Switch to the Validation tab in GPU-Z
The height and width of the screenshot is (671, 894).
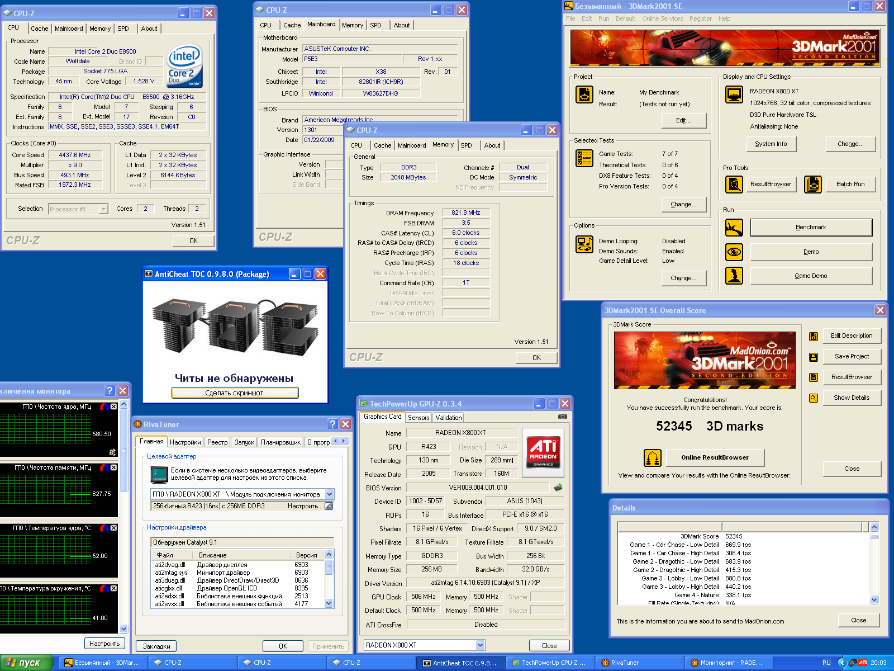click(x=449, y=418)
